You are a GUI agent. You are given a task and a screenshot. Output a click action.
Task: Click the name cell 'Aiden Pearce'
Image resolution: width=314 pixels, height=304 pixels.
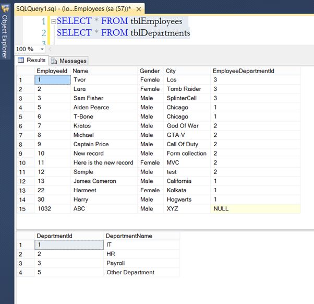point(104,107)
